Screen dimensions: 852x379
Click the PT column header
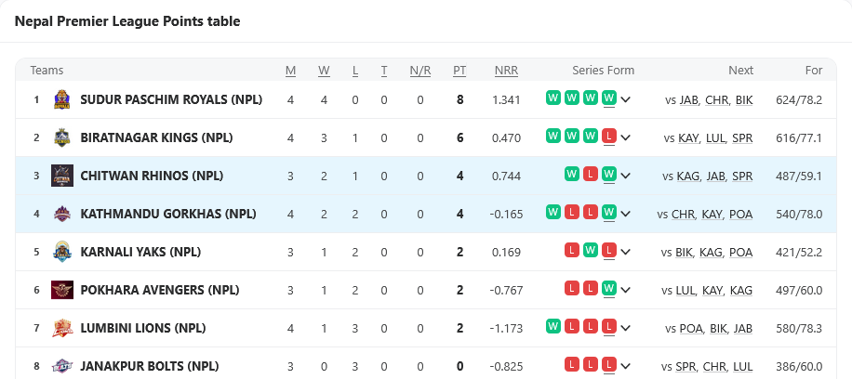pyautogui.click(x=459, y=71)
